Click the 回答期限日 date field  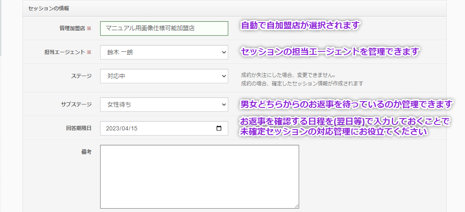click(164, 128)
